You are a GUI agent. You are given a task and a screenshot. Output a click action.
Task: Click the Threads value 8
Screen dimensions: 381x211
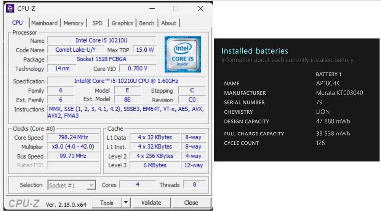[x=194, y=184]
